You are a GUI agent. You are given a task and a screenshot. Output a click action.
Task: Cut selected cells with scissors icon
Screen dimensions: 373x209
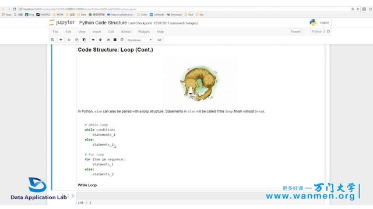(x=69, y=40)
